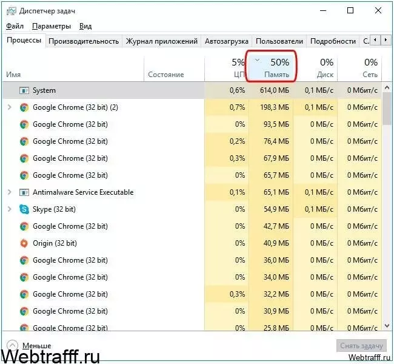Open the Журнал приложений tab
The width and height of the screenshot is (394, 364).
162,41
